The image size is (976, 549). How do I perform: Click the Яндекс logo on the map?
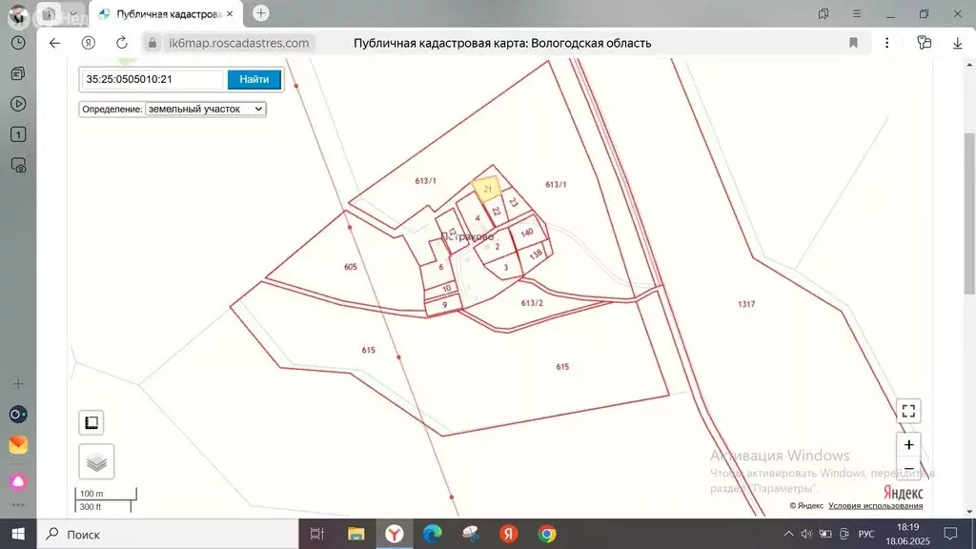point(904,493)
